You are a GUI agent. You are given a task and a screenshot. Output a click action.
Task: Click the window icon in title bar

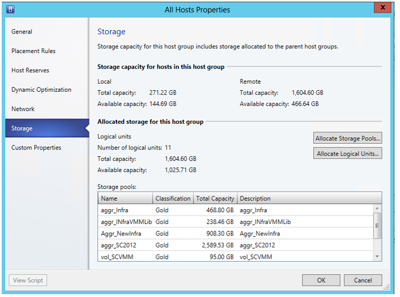[11, 9]
